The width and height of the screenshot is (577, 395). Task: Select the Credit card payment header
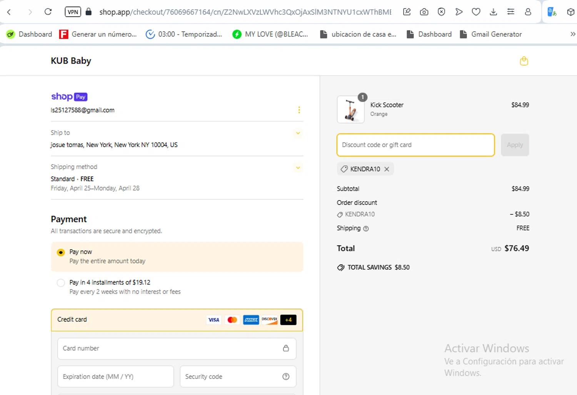(177, 320)
